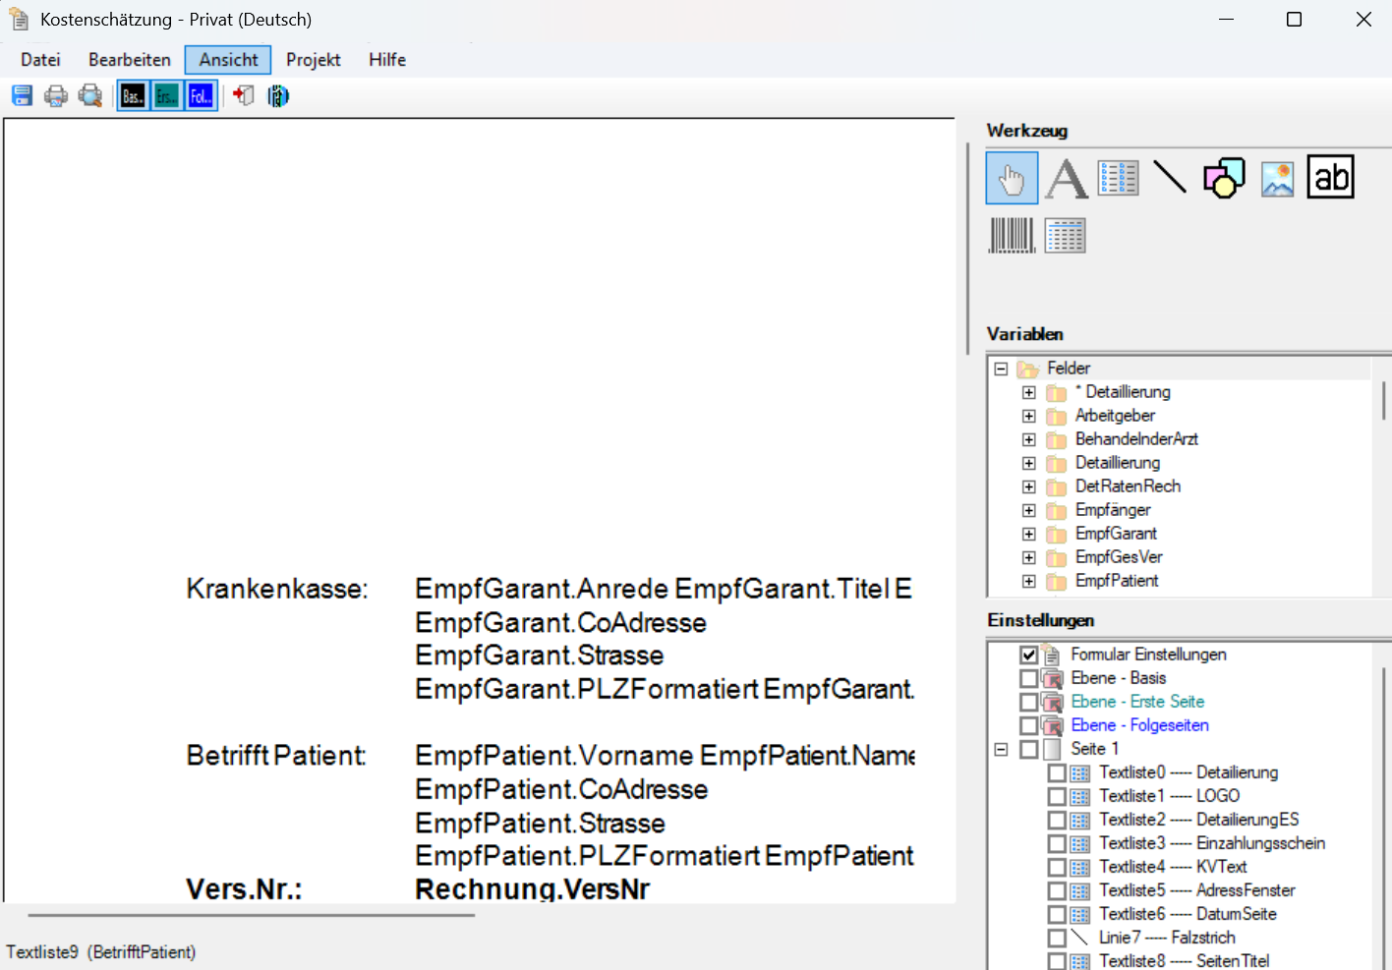Screen dimensions: 1392x970
Task: Select the text field 'ab' tool
Action: coord(1330,177)
